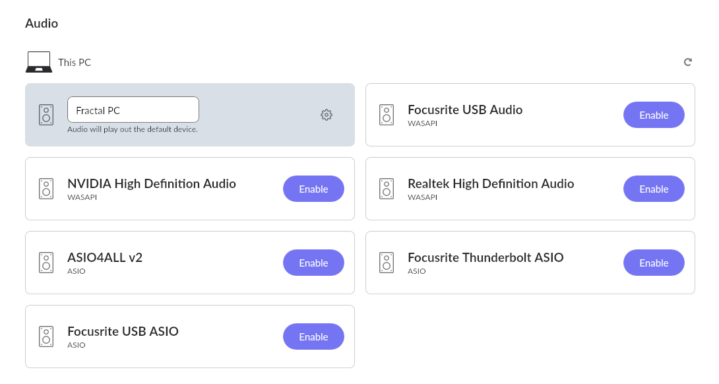The height and width of the screenshot is (384, 719).
Task: Click the speaker icon for NVIDIA High Definition Audio
Action: click(46, 189)
